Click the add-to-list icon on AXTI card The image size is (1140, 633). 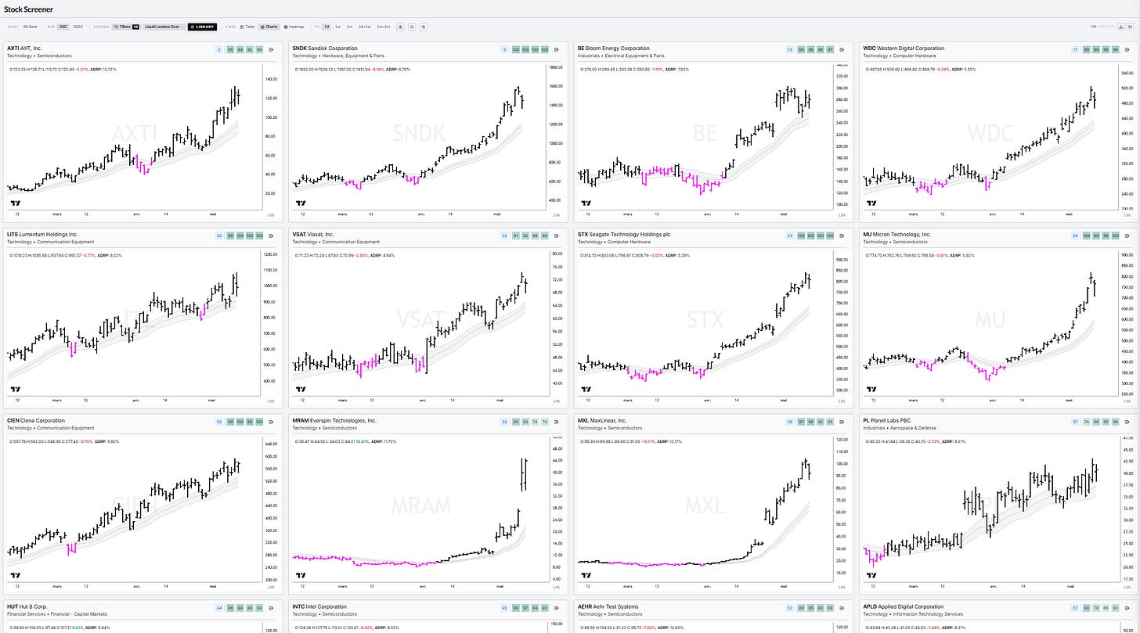pyautogui.click(x=272, y=49)
